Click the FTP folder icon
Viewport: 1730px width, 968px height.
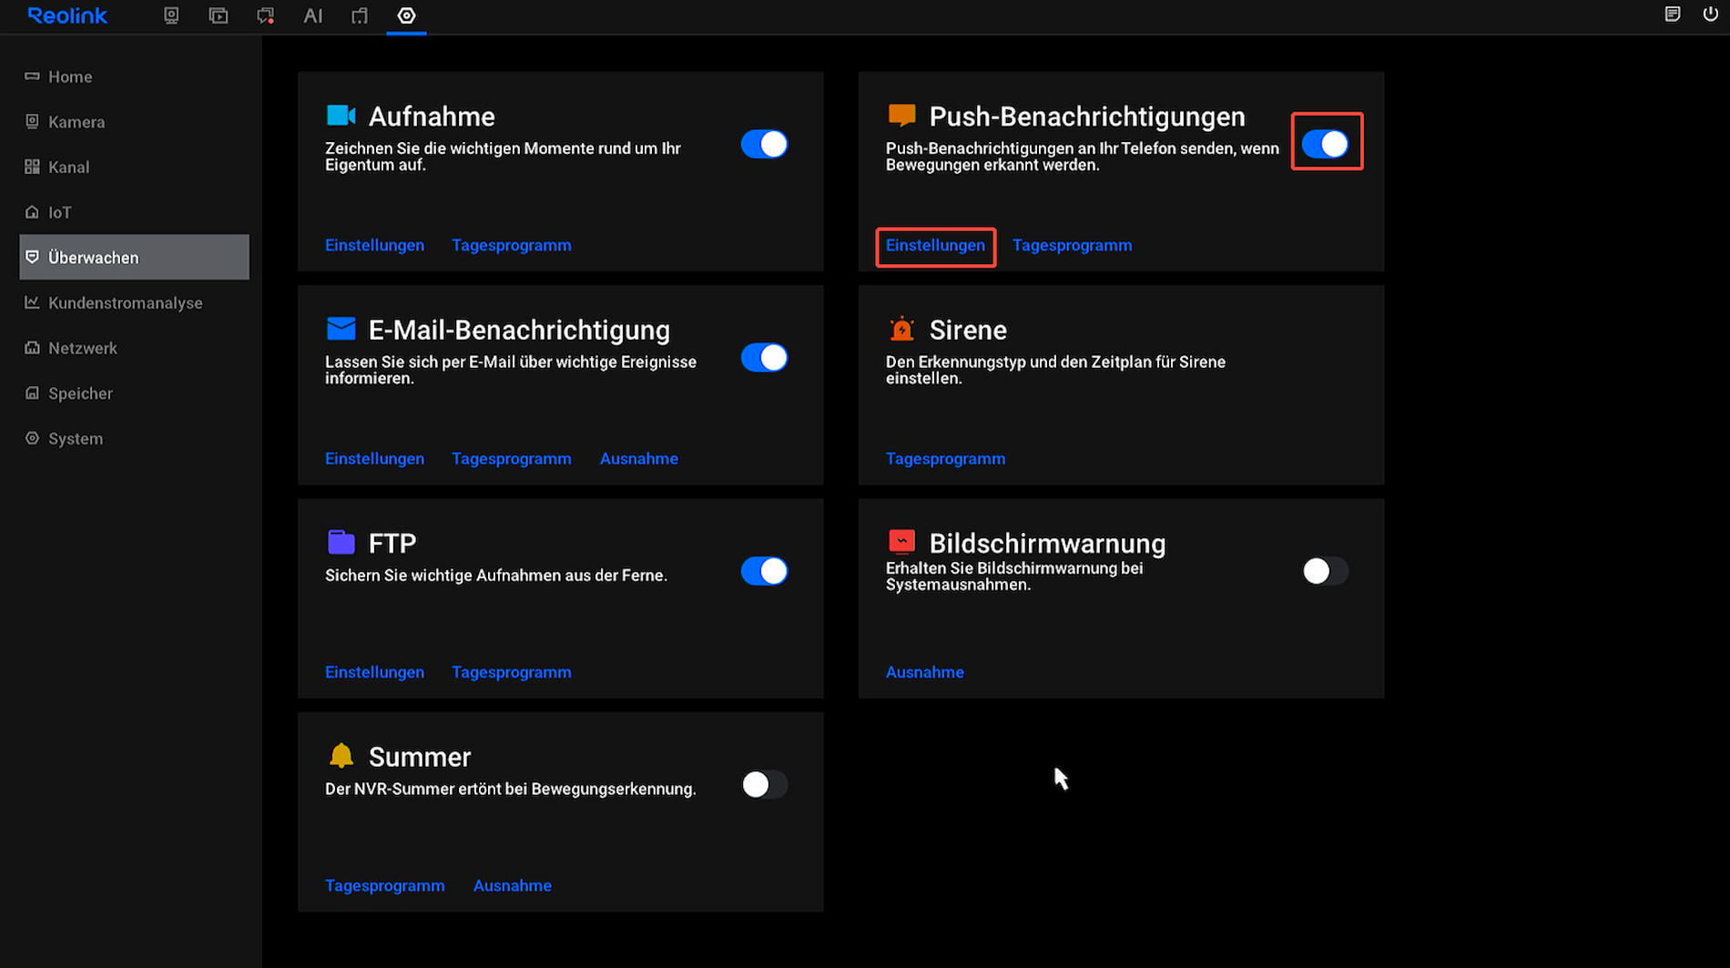point(341,542)
